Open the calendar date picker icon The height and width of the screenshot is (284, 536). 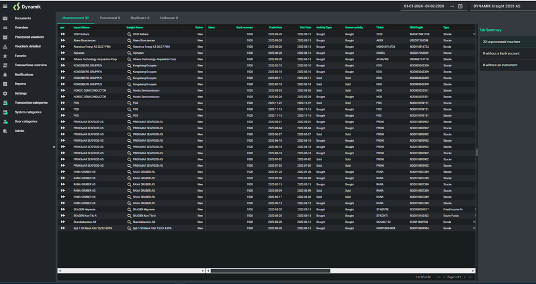point(461,6)
